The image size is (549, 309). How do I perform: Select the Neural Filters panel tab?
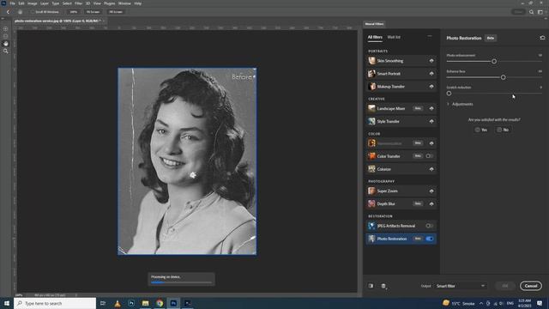click(x=374, y=24)
